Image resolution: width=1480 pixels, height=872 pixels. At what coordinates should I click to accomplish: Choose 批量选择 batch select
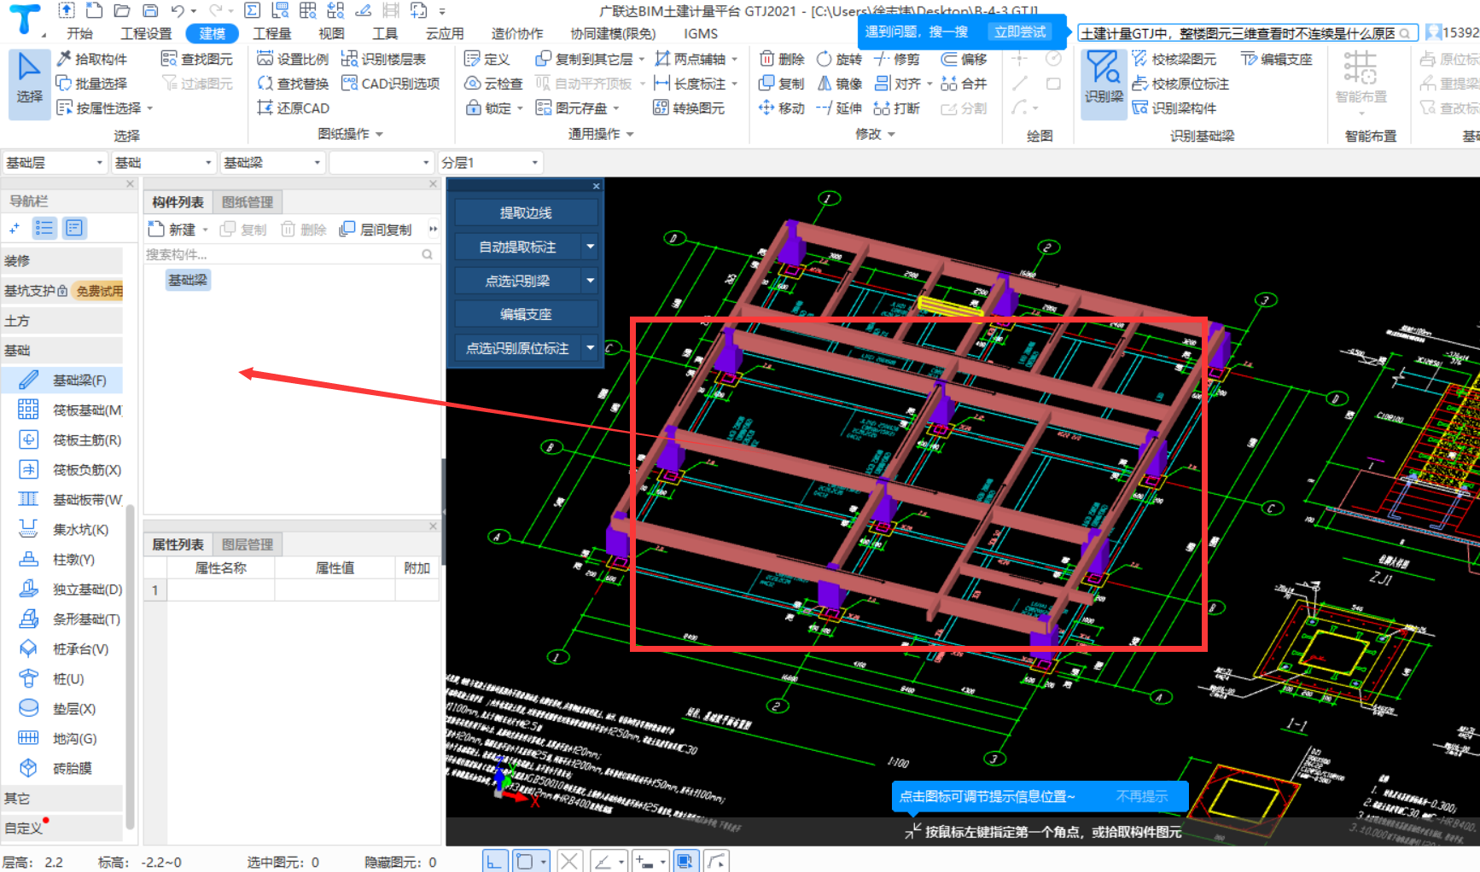point(92,84)
